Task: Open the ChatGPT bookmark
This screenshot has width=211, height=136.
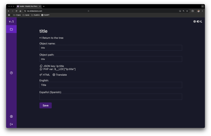Action: pyautogui.click(x=45, y=15)
